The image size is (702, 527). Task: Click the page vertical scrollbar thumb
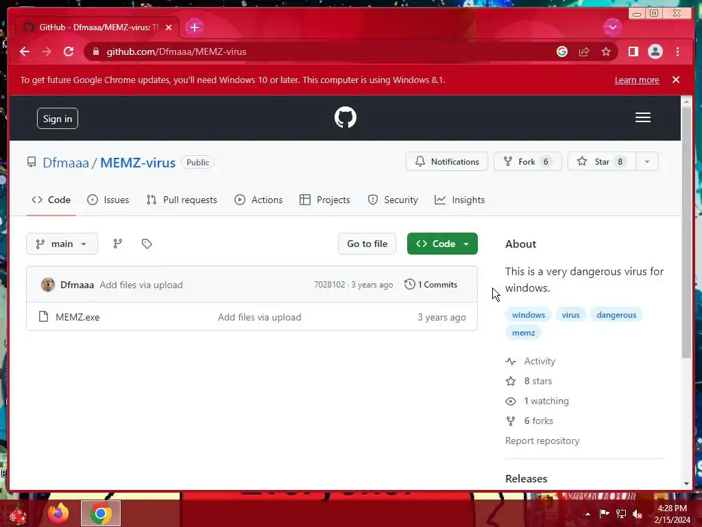(686, 233)
